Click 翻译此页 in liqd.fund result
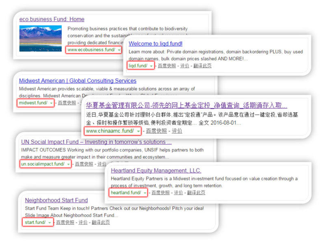The height and width of the screenshot is (244, 325). 202,66
